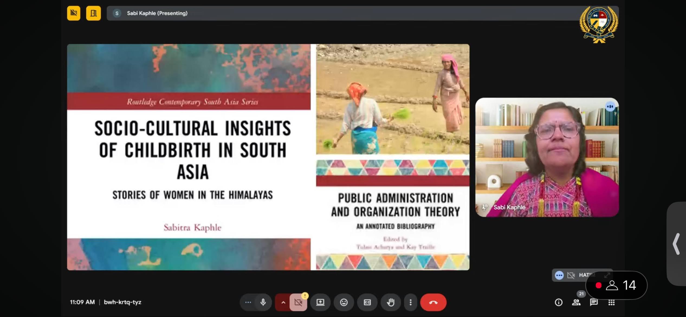Mute the microphone
Image resolution: width=686 pixels, height=317 pixels.
coord(263,302)
